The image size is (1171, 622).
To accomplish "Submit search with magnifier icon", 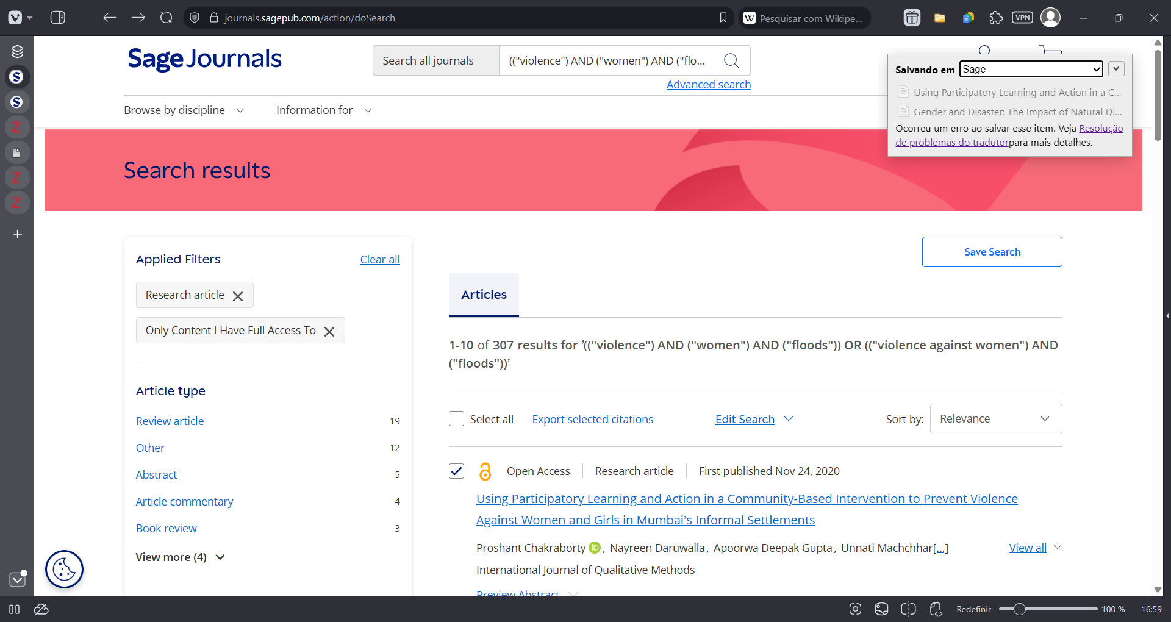I will [x=731, y=60].
